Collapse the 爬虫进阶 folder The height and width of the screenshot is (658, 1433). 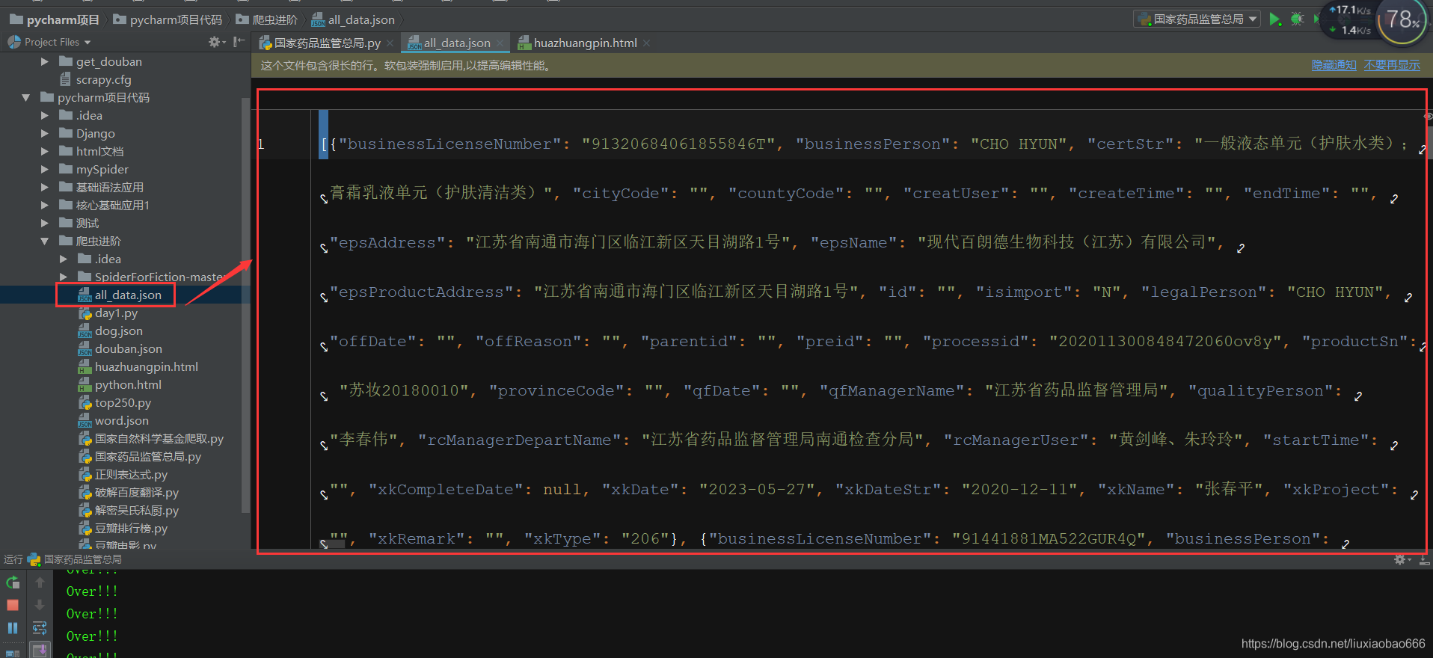(45, 241)
